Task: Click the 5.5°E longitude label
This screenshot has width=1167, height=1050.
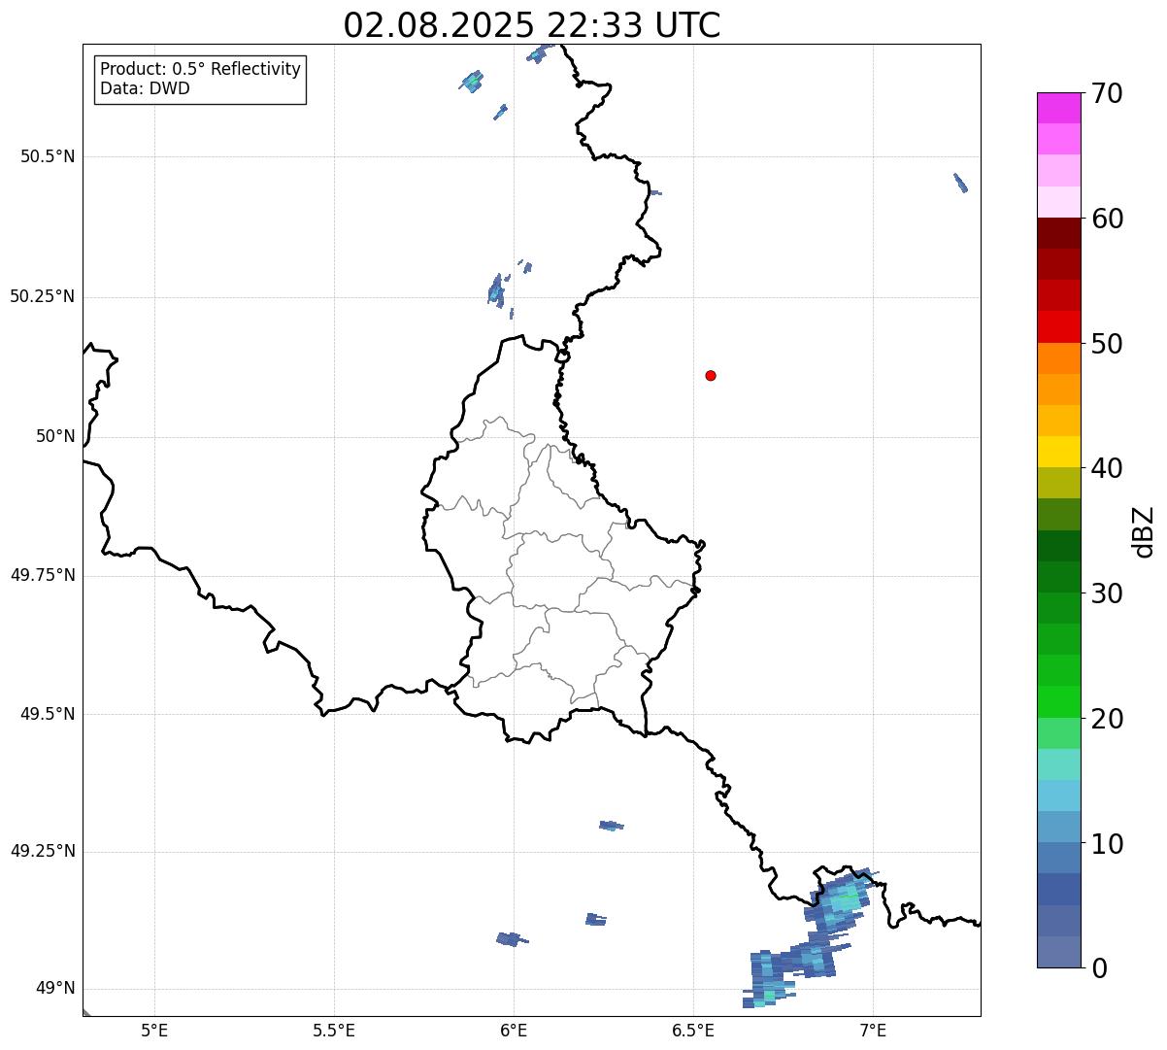Action: point(334,1030)
